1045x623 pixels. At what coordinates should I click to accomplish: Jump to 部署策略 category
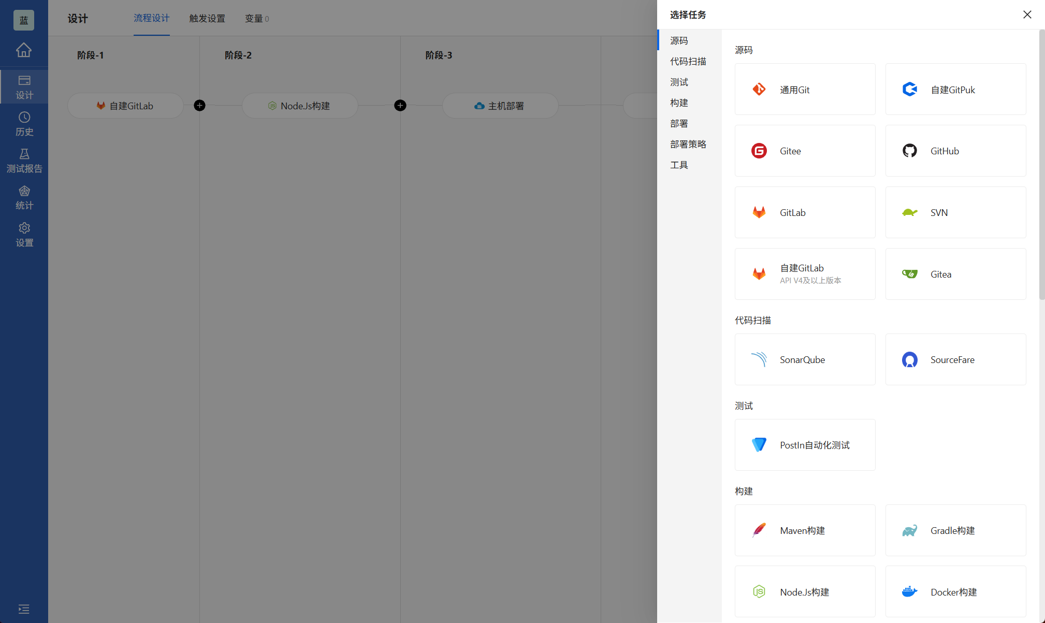click(688, 144)
